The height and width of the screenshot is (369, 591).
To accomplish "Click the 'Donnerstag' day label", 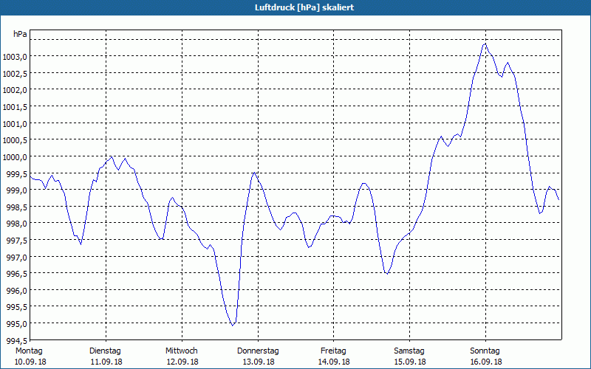I will 258,351.
